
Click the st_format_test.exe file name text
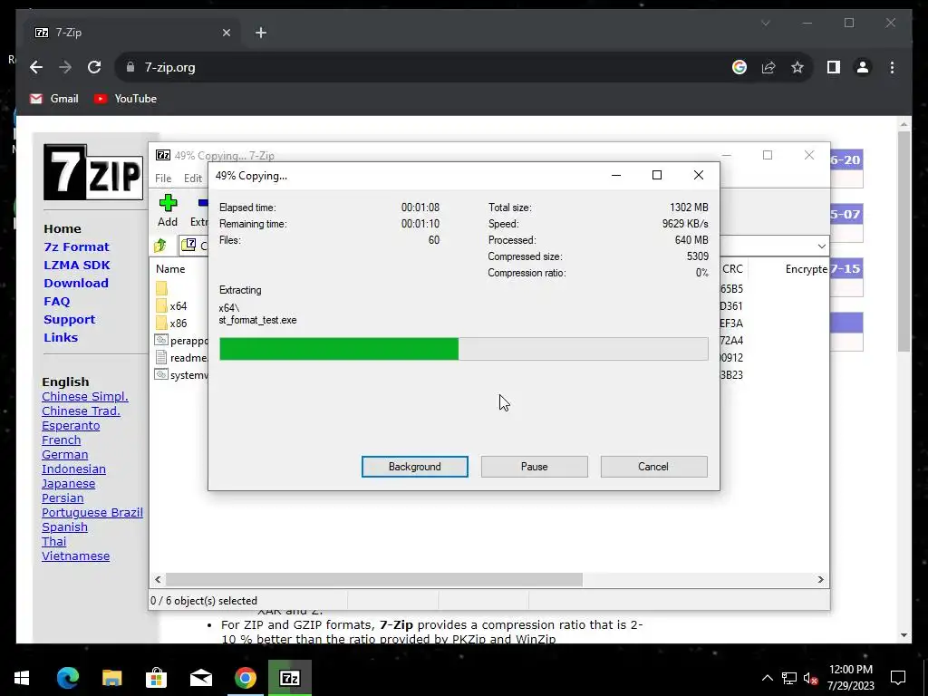pos(257,320)
